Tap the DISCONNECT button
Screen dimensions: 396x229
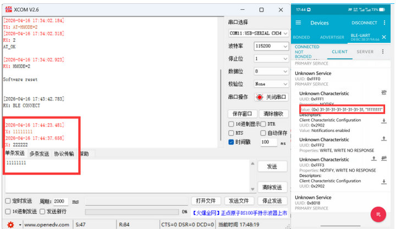point(364,23)
